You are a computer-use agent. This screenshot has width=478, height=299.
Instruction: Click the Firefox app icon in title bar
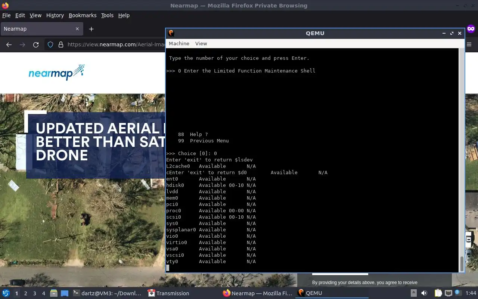point(5,5)
